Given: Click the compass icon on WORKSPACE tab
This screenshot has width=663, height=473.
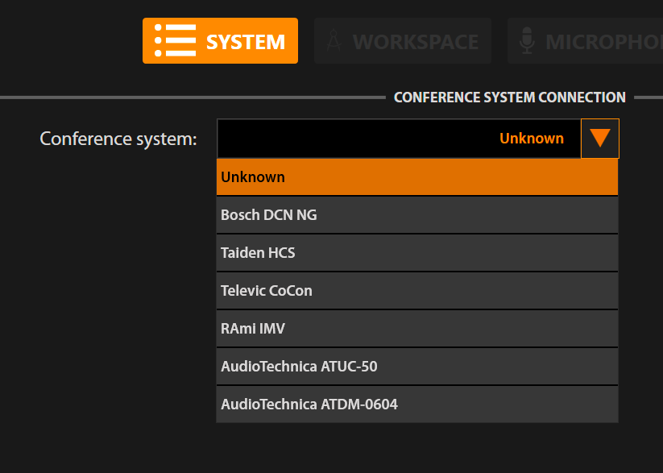Looking at the screenshot, I should point(332,41).
